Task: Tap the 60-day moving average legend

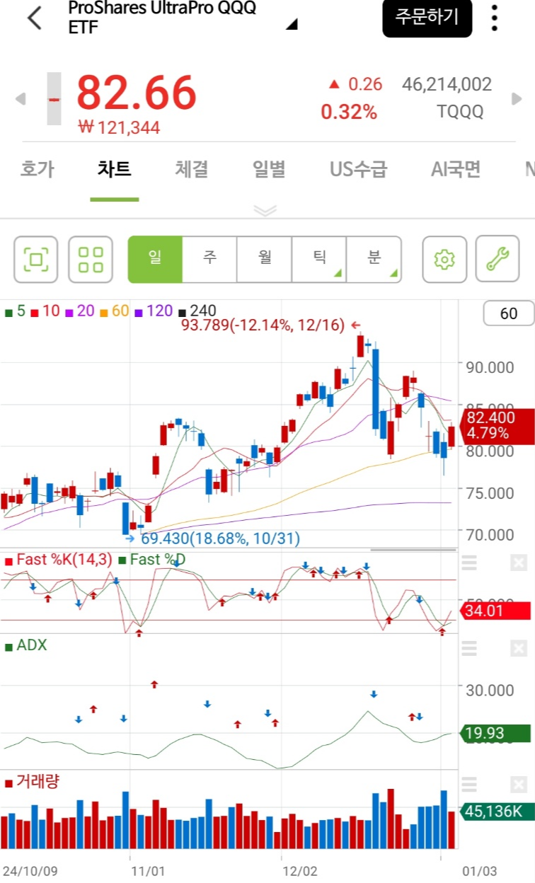Action: pos(114,311)
